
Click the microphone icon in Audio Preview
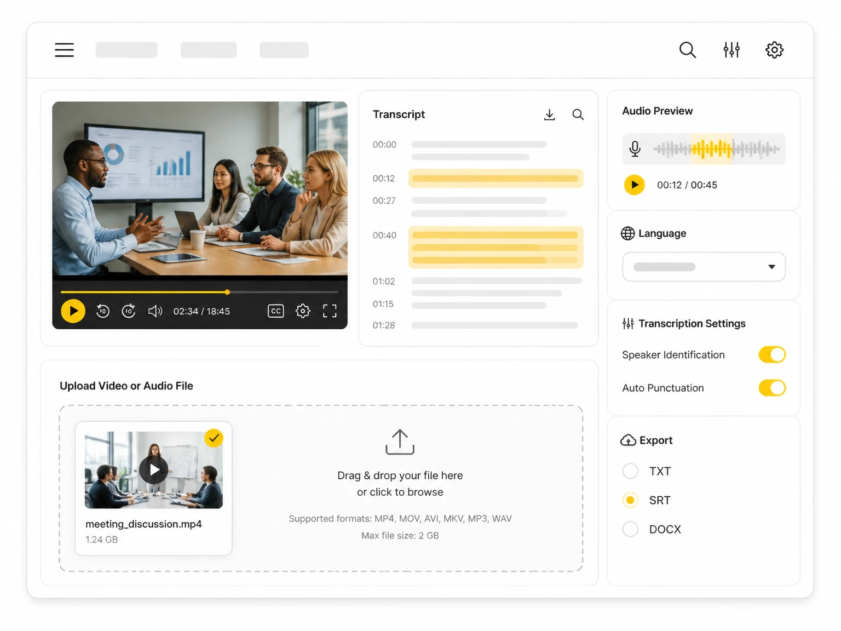635,149
